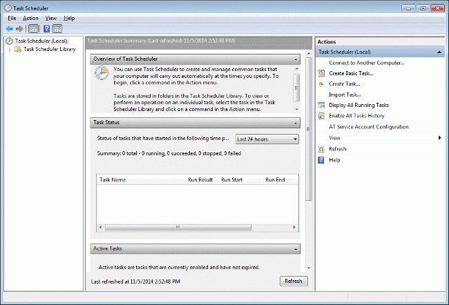Collapse the Overview of Task Scheduler section

pyautogui.click(x=296, y=59)
